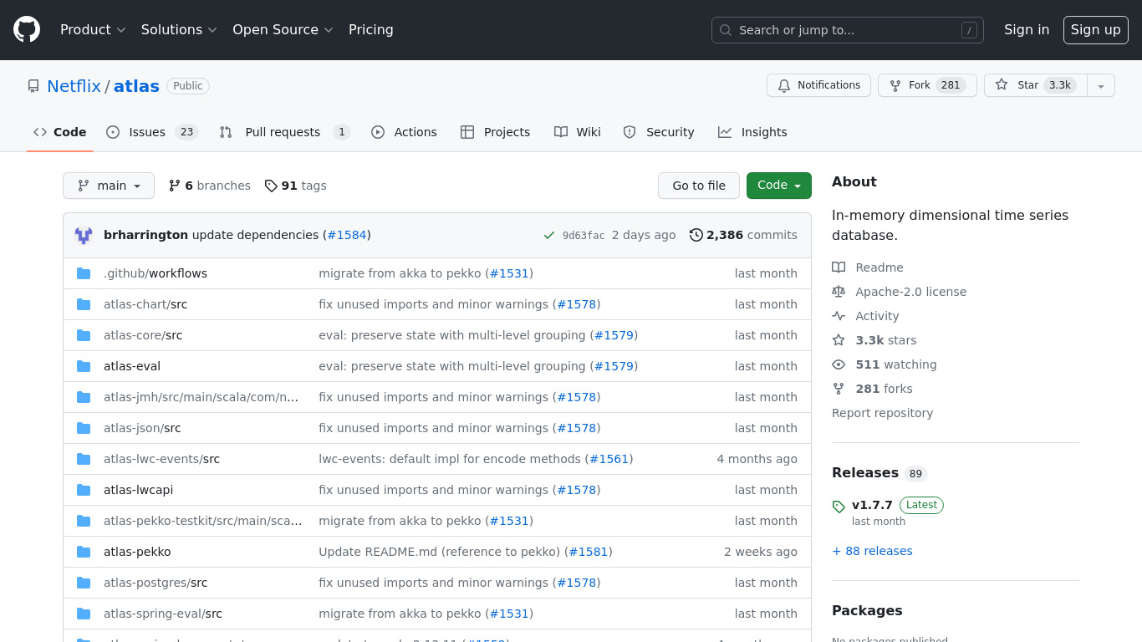Click the repository icon before Netflix
Image resolution: width=1142 pixels, height=642 pixels.
[x=33, y=86]
